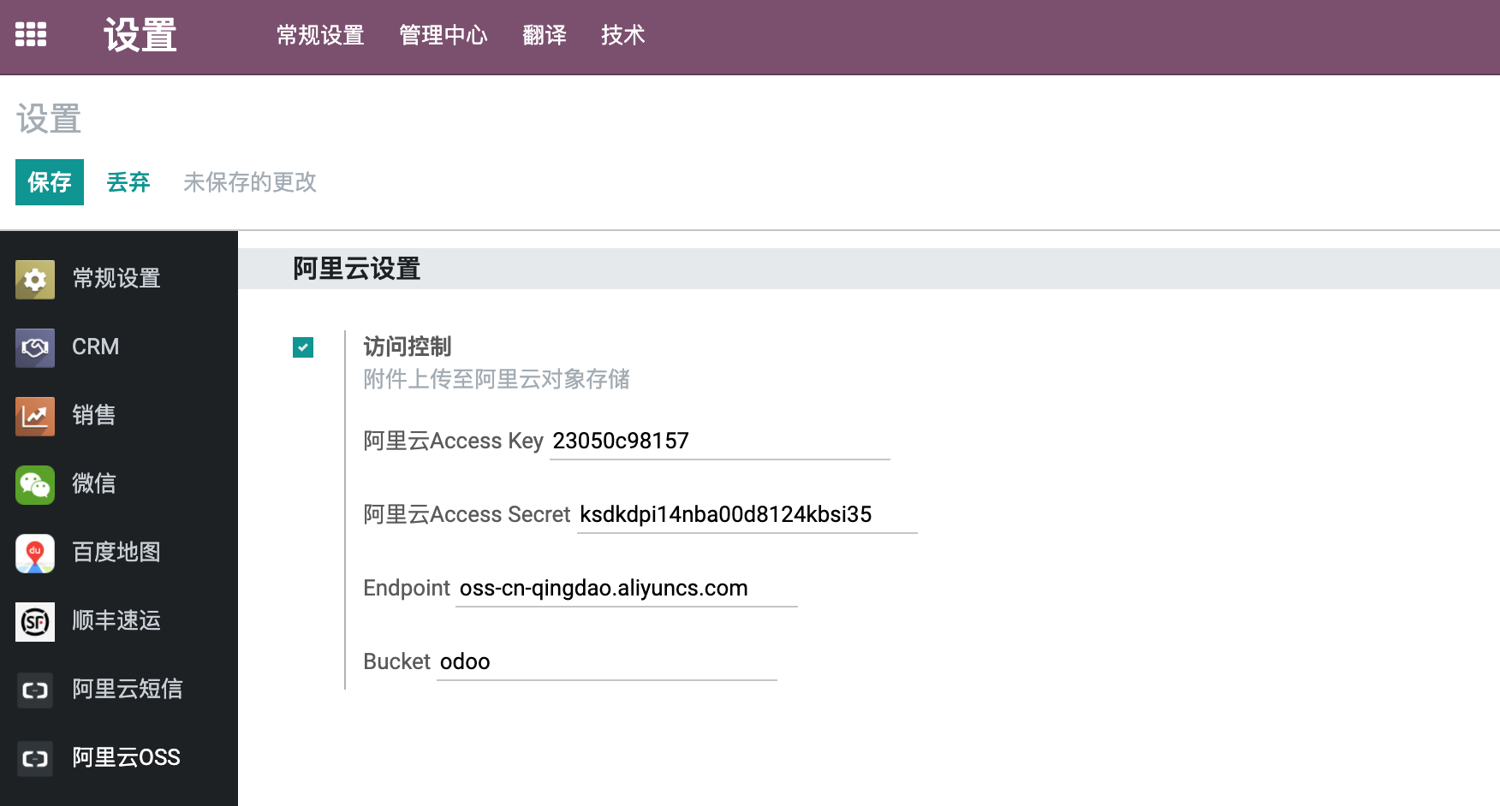
Task: Click the Endpoint input field
Action: 626,588
